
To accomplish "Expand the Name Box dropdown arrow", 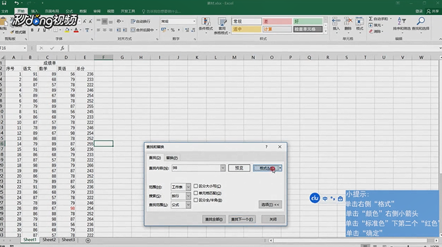I will click(24, 48).
